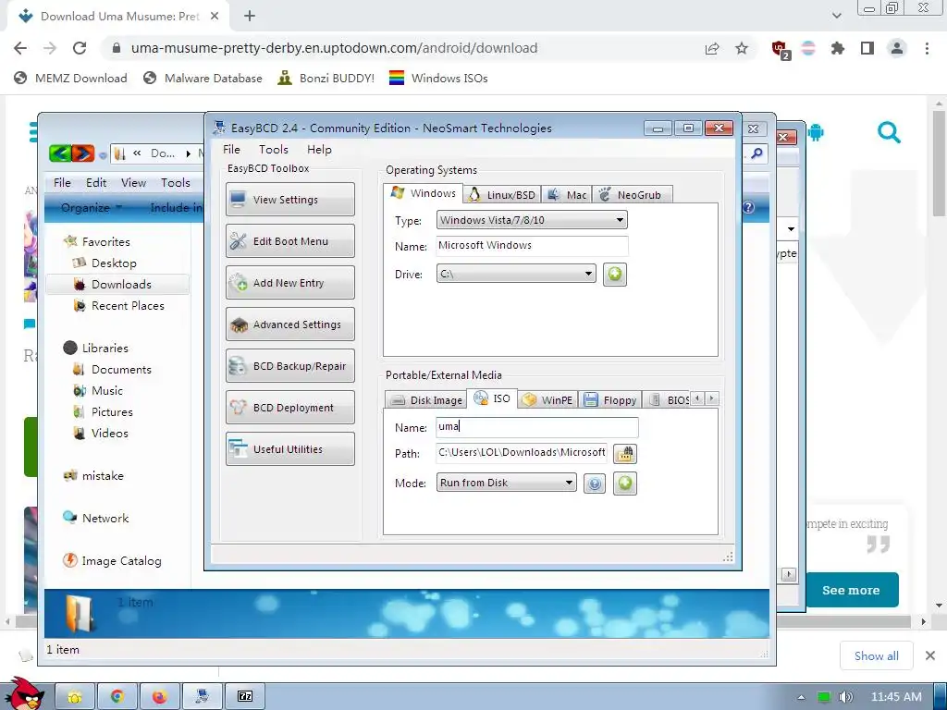The image size is (947, 710).
Task: Select the Windows operating system tab
Action: click(424, 193)
